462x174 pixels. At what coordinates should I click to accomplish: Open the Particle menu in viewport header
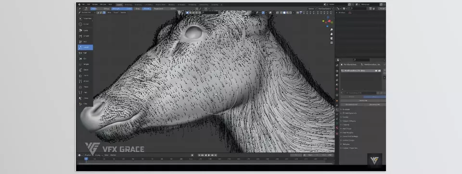tap(123, 12)
